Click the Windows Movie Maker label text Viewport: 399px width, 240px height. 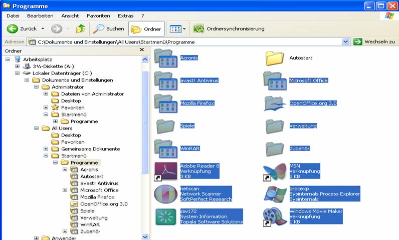(316, 211)
